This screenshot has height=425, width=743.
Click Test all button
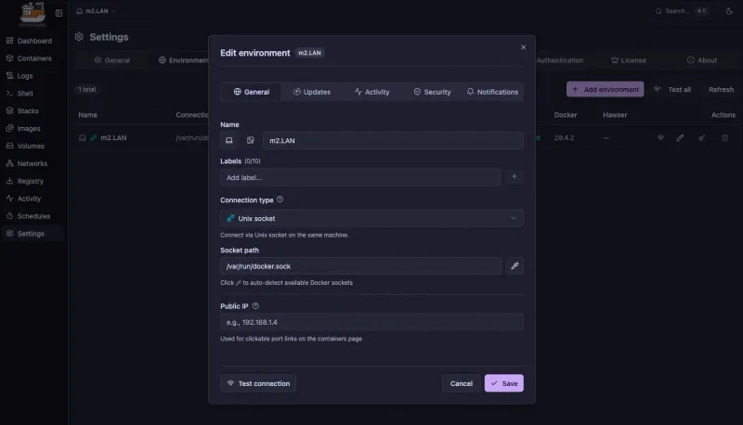pos(672,89)
